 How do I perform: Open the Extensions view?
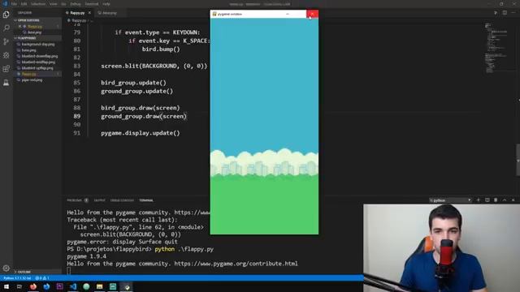click(x=6, y=68)
